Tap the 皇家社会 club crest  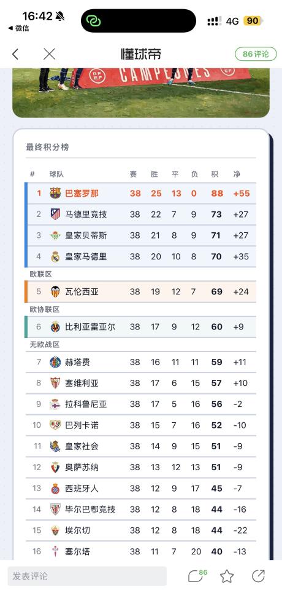point(55,446)
